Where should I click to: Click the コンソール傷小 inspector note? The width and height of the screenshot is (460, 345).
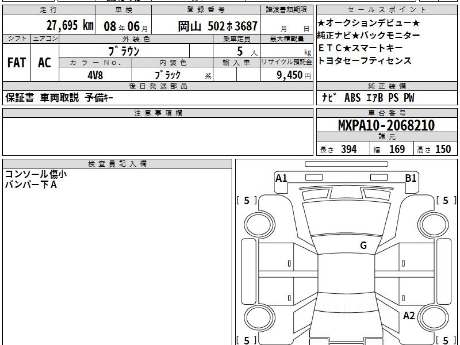[x=36, y=174]
